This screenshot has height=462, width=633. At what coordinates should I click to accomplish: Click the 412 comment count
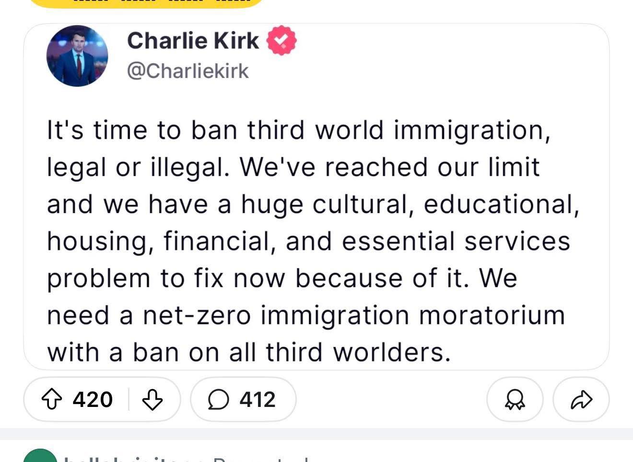tap(258, 399)
